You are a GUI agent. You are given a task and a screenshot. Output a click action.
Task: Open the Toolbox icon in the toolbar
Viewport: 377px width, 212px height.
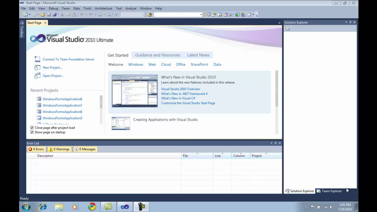pyautogui.click(x=231, y=15)
